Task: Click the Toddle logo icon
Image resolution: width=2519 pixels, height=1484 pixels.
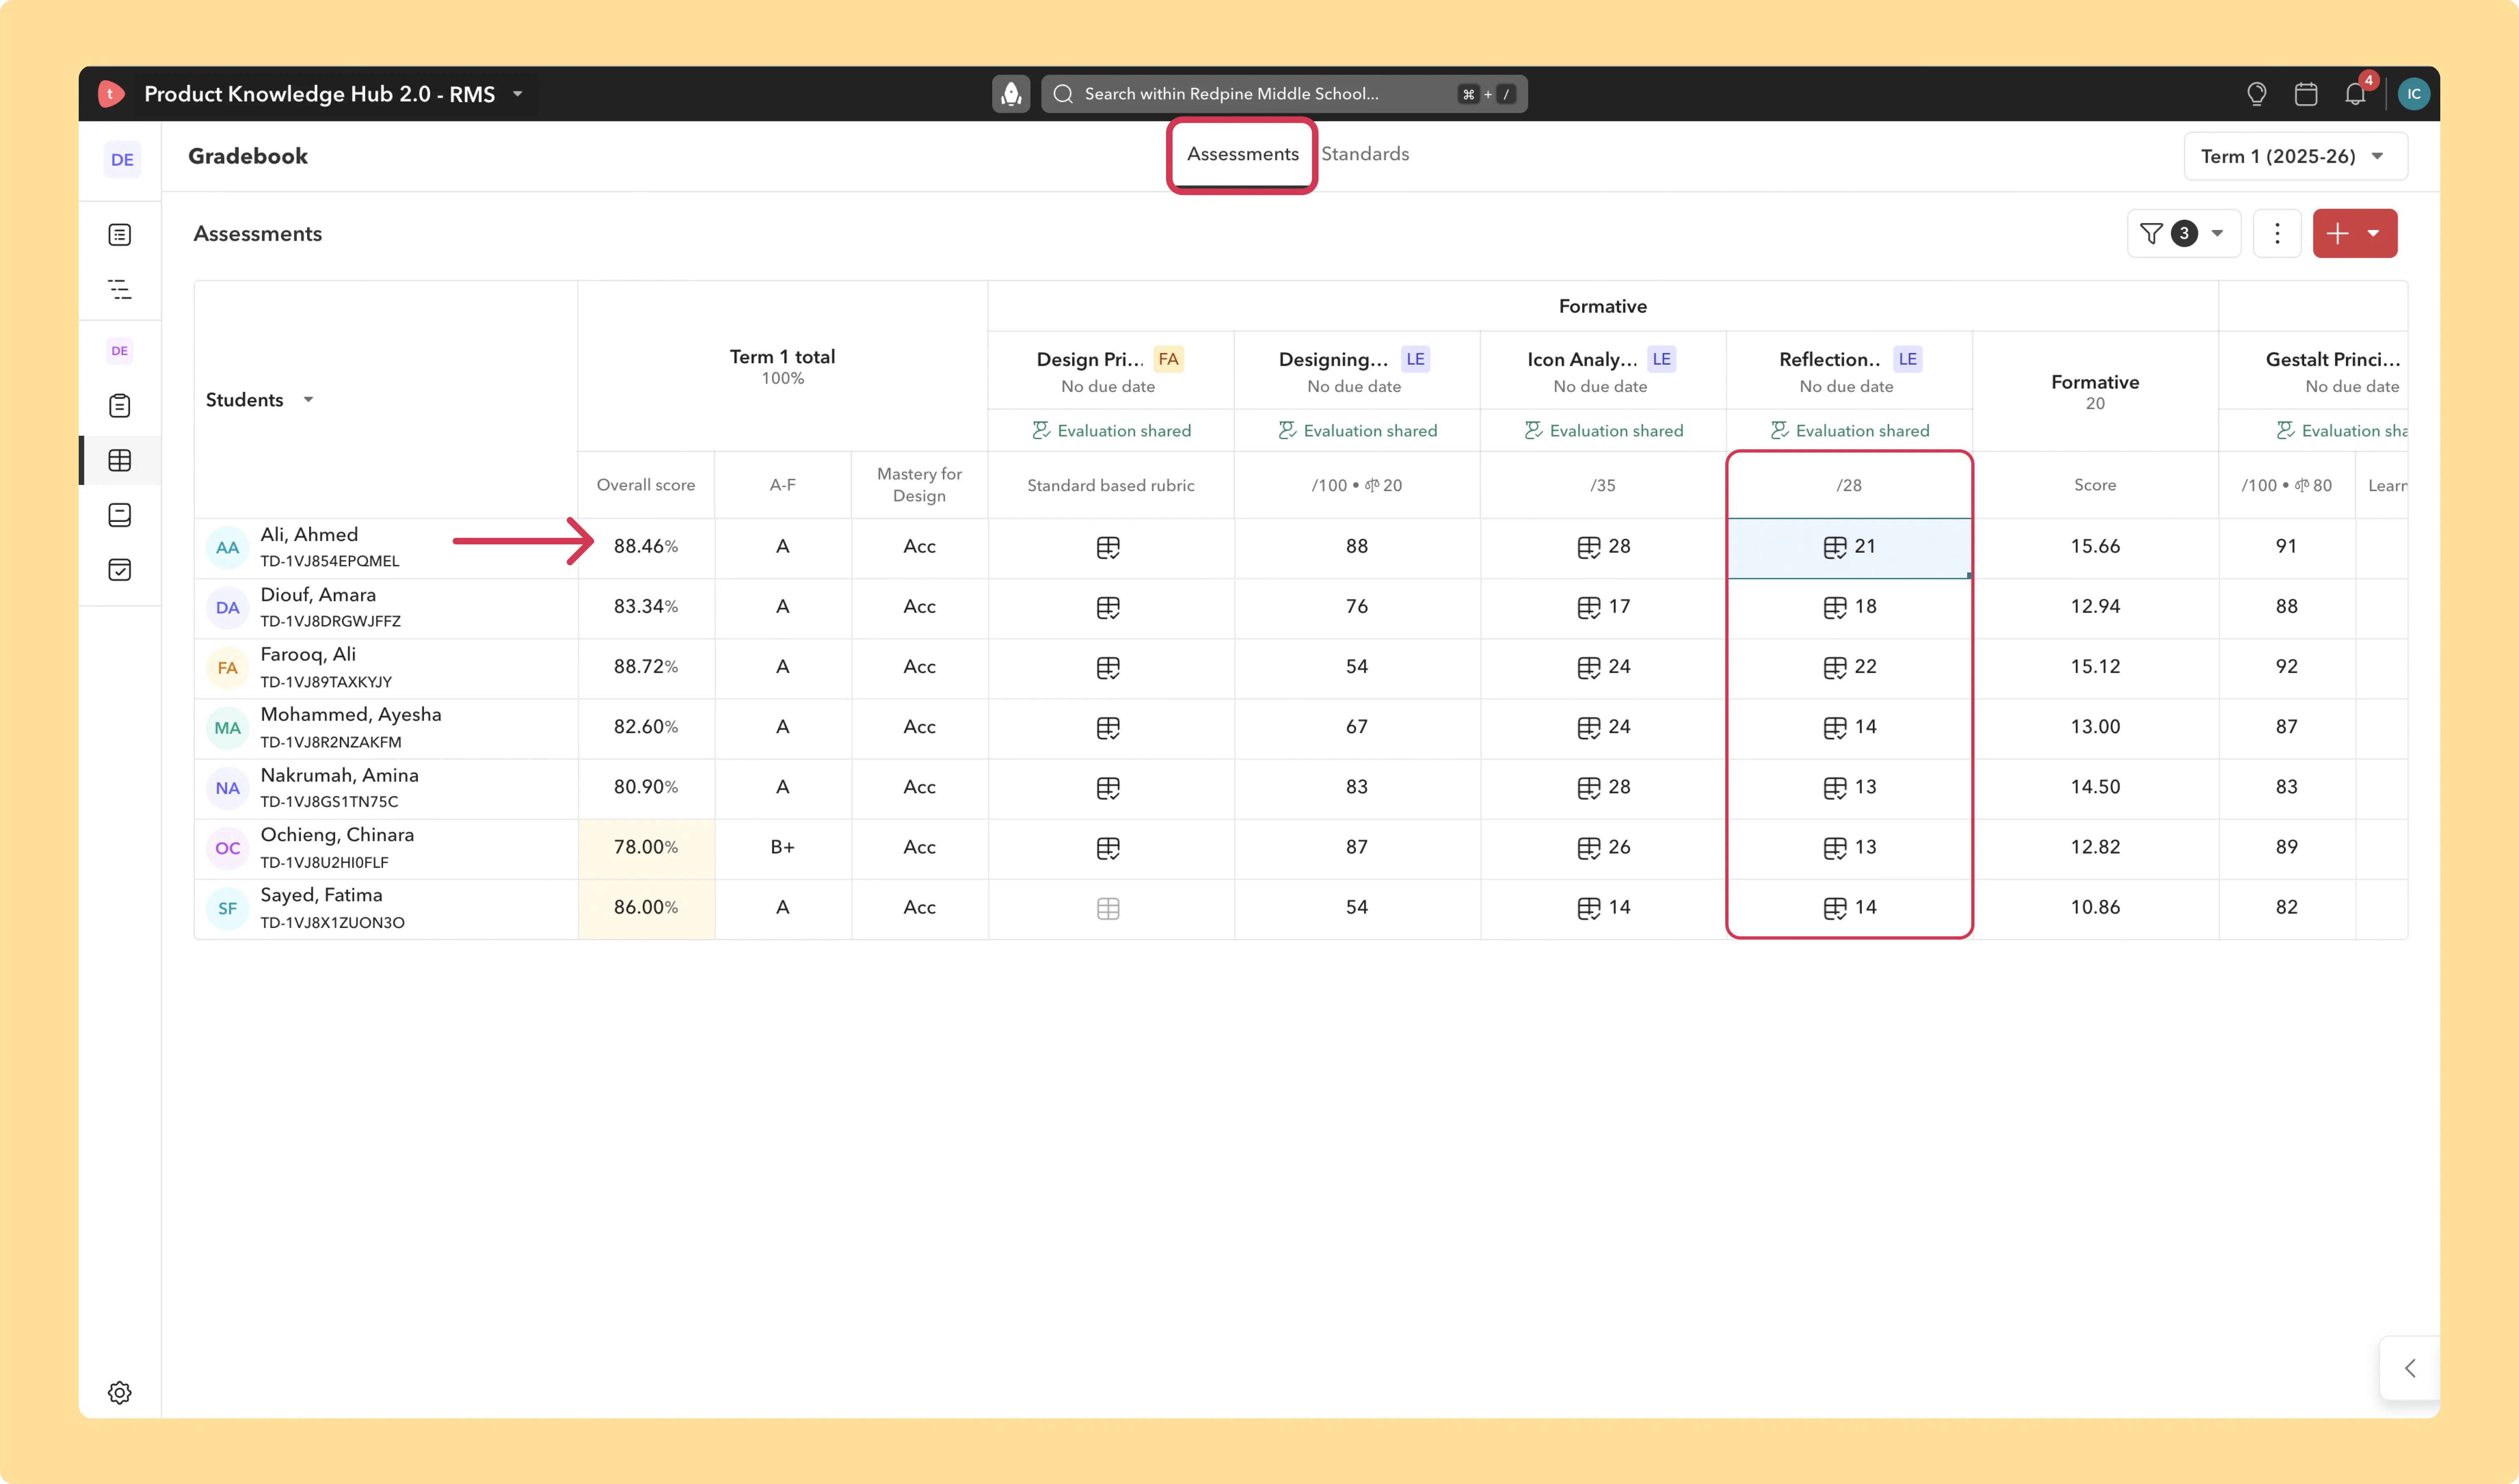Action: [111, 94]
